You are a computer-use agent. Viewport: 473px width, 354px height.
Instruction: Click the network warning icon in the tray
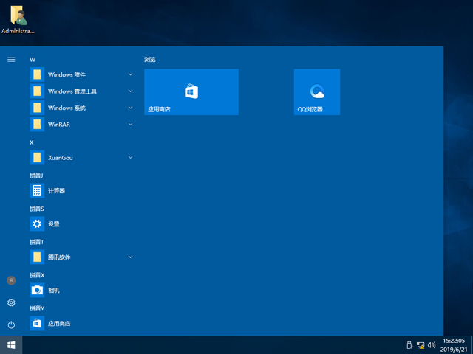[x=421, y=344]
